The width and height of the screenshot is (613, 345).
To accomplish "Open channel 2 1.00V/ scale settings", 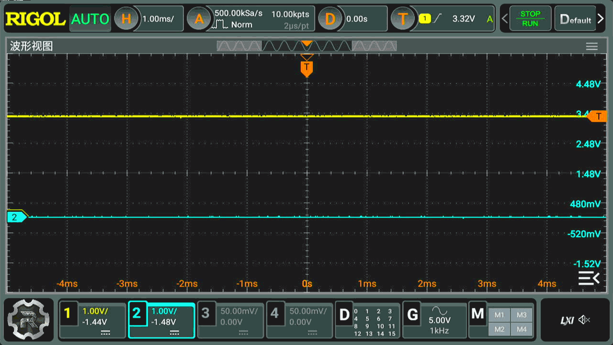I will (x=164, y=311).
